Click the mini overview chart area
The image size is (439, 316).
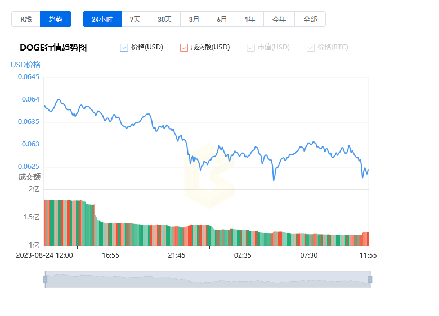[x=208, y=280]
